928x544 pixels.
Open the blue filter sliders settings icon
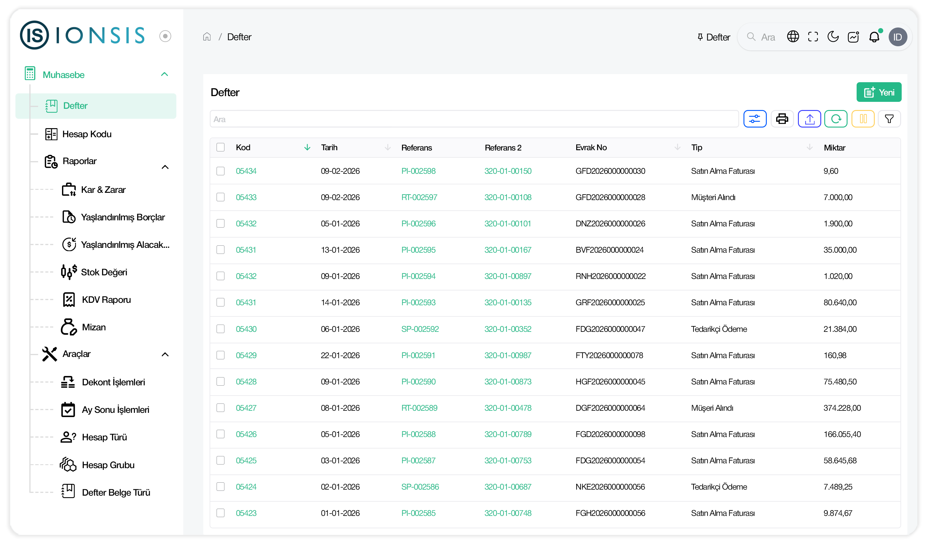coord(755,119)
